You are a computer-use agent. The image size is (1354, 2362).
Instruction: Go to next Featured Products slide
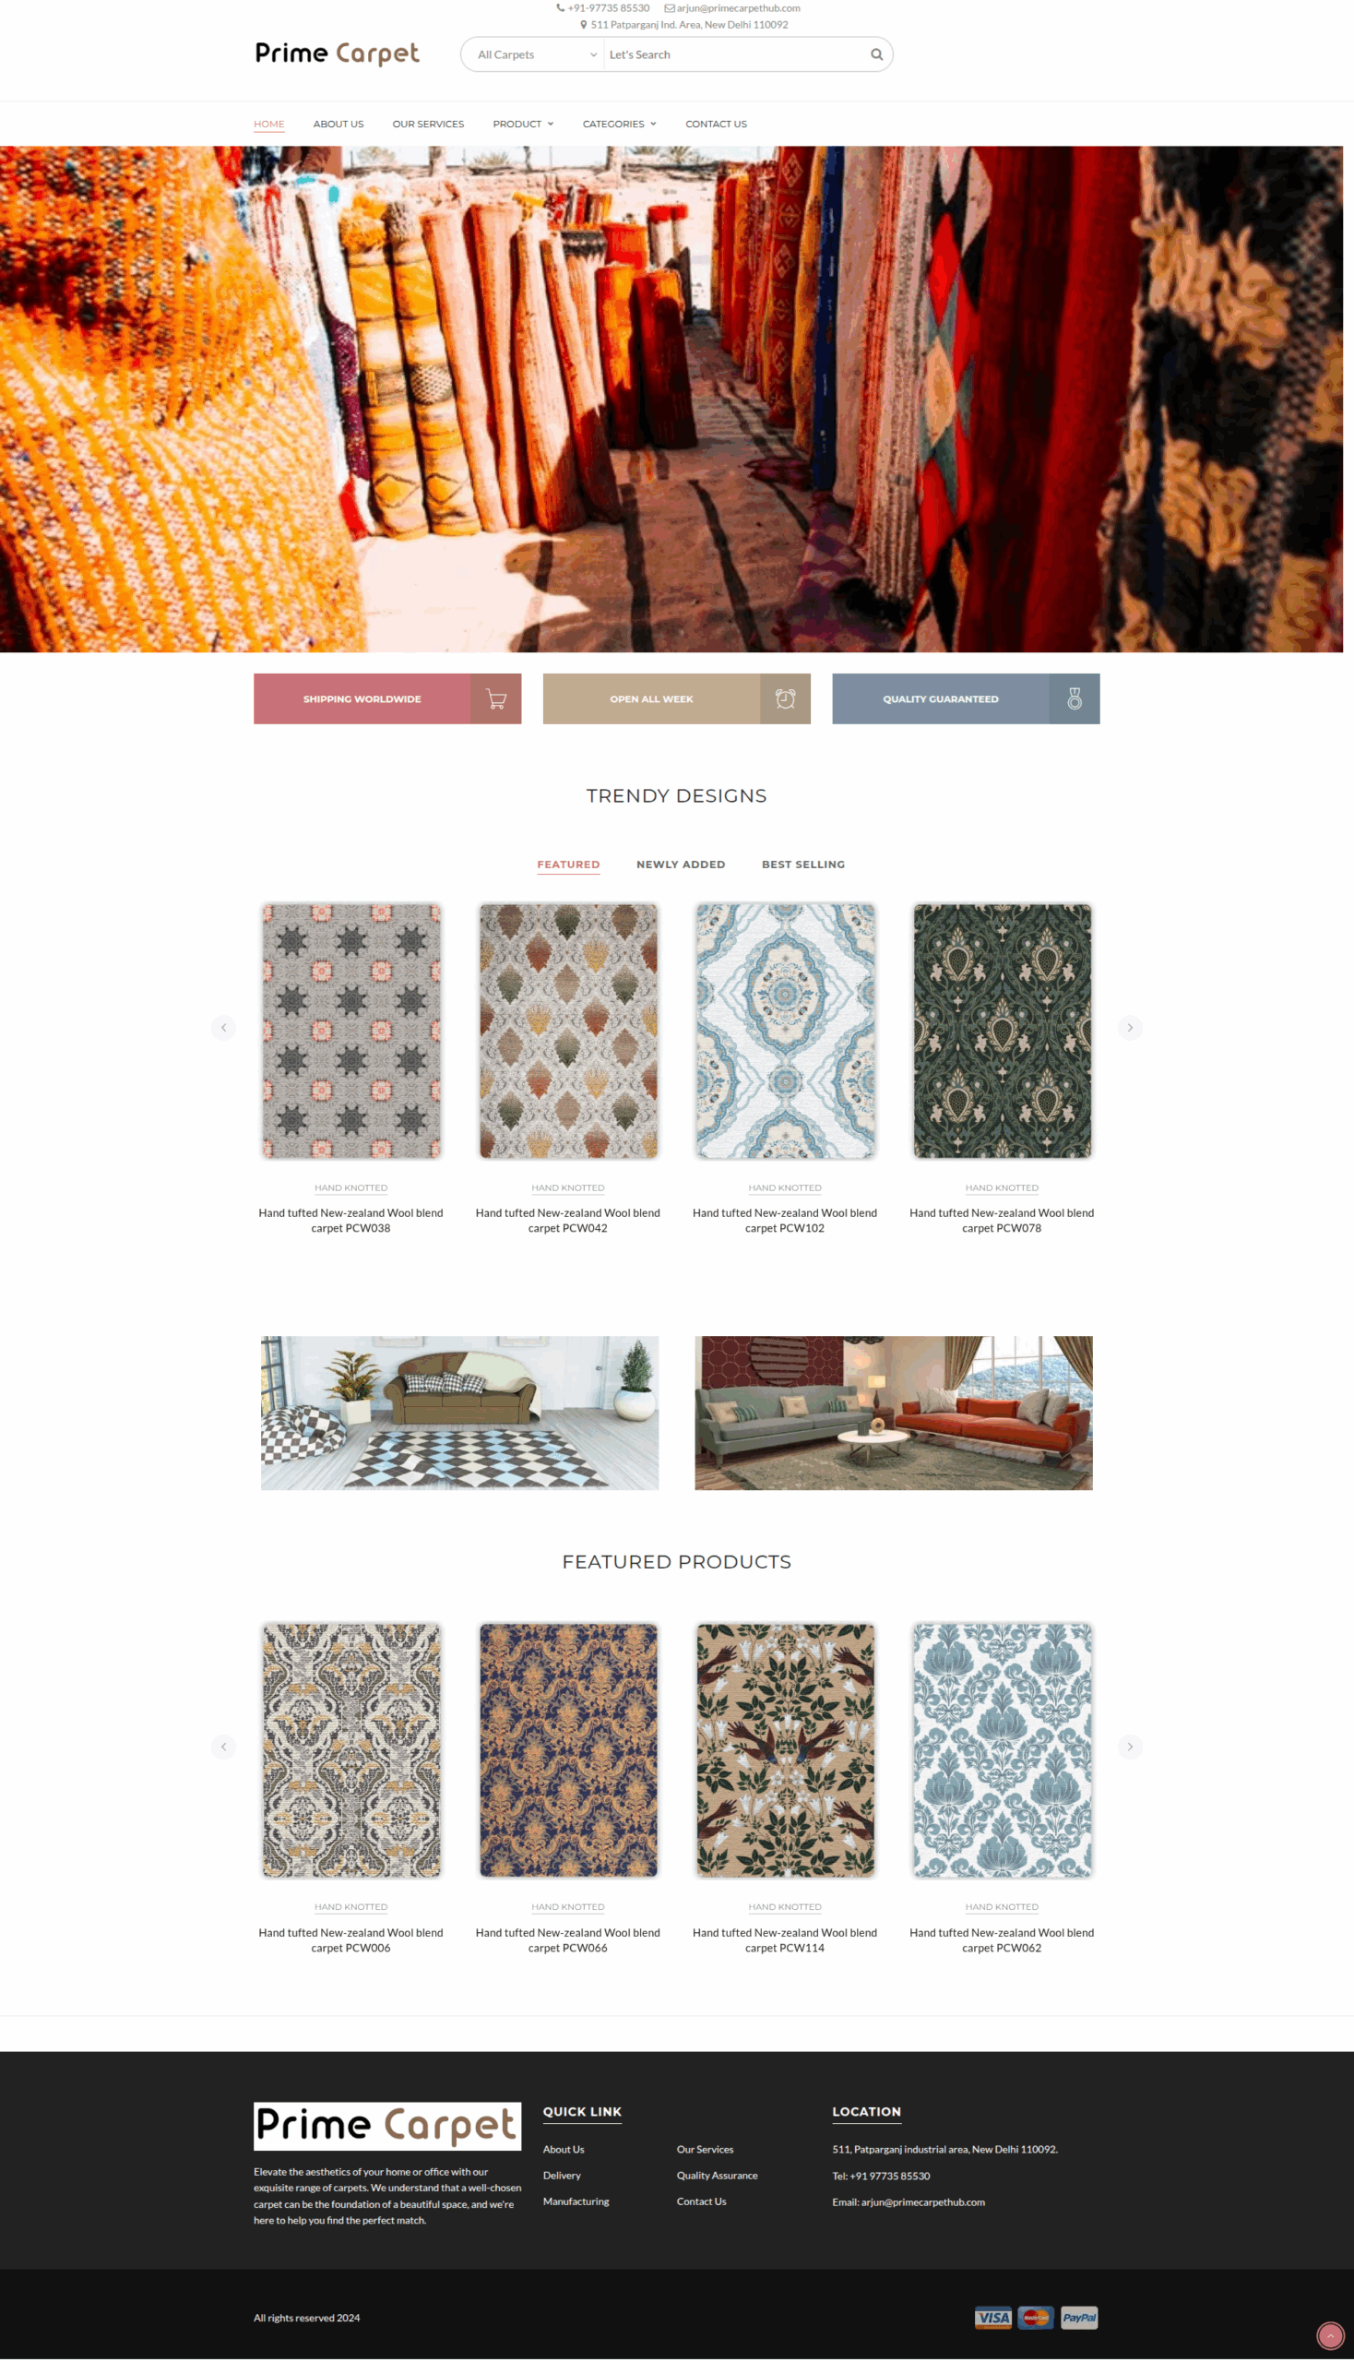[x=1130, y=1748]
